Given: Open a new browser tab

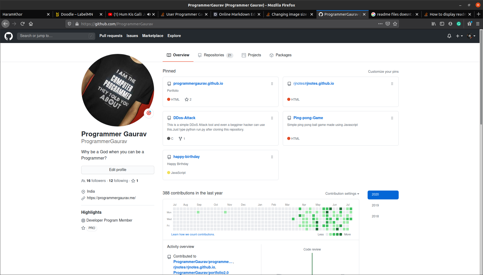Looking at the screenshot, I should (478, 14).
